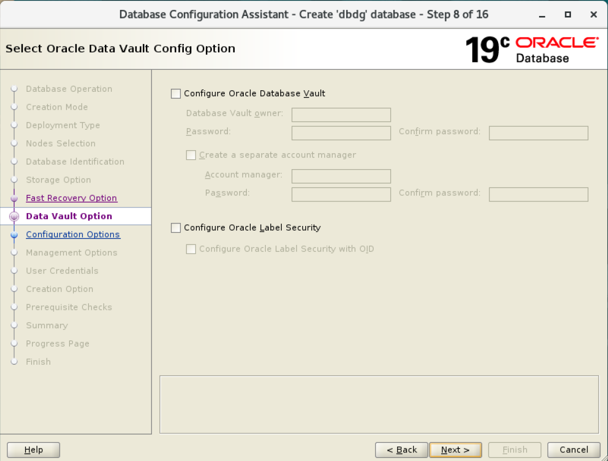The image size is (608, 461).
Task: Click the Next button
Action: coord(455,450)
